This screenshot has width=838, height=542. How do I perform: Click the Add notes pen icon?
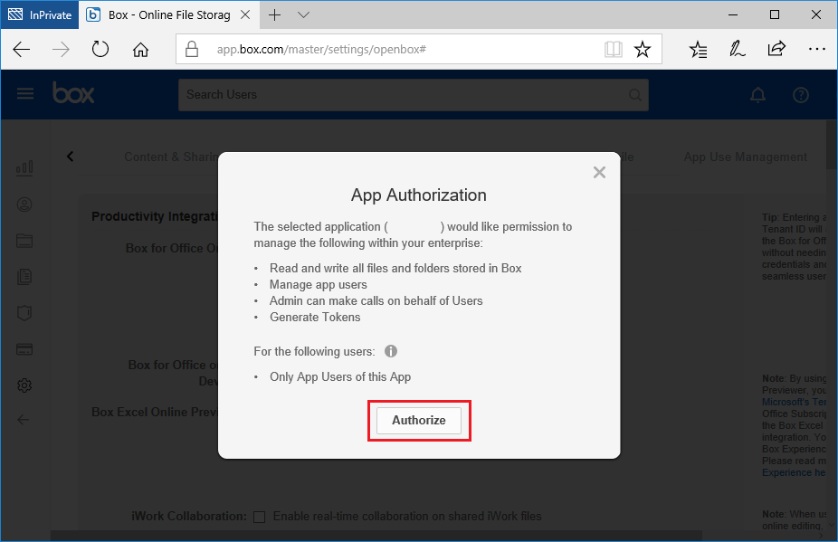click(x=737, y=49)
